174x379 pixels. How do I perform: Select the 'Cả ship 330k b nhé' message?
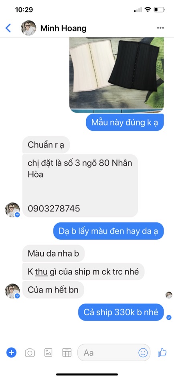point(121,312)
